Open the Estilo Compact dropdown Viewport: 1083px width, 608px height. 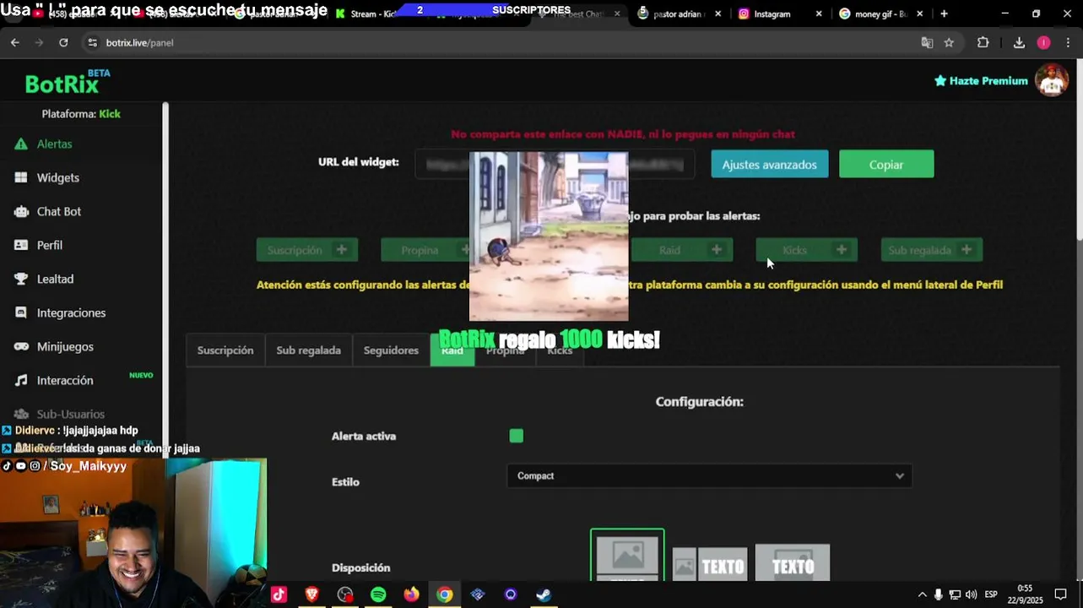(x=709, y=476)
